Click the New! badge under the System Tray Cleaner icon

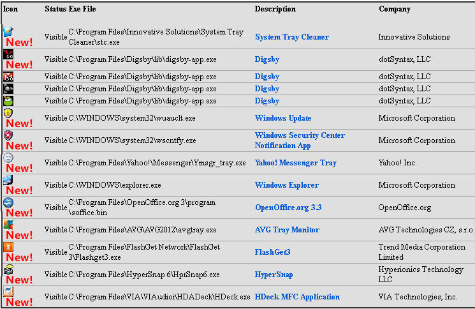coord(19,42)
